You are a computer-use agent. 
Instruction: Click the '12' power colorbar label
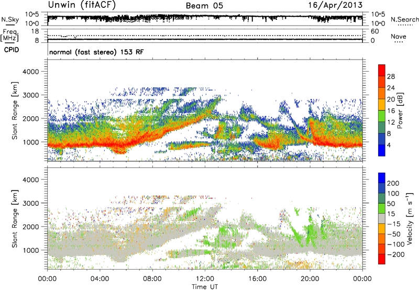coord(391,122)
